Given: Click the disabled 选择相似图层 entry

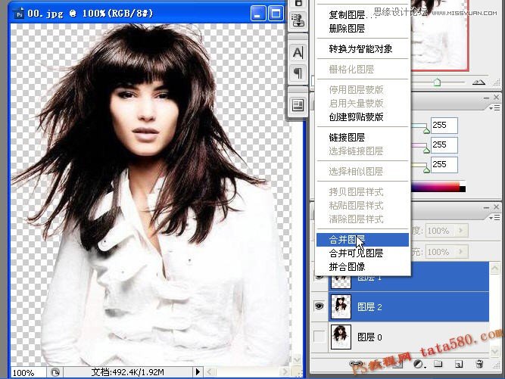Looking at the screenshot, I should tap(356, 172).
